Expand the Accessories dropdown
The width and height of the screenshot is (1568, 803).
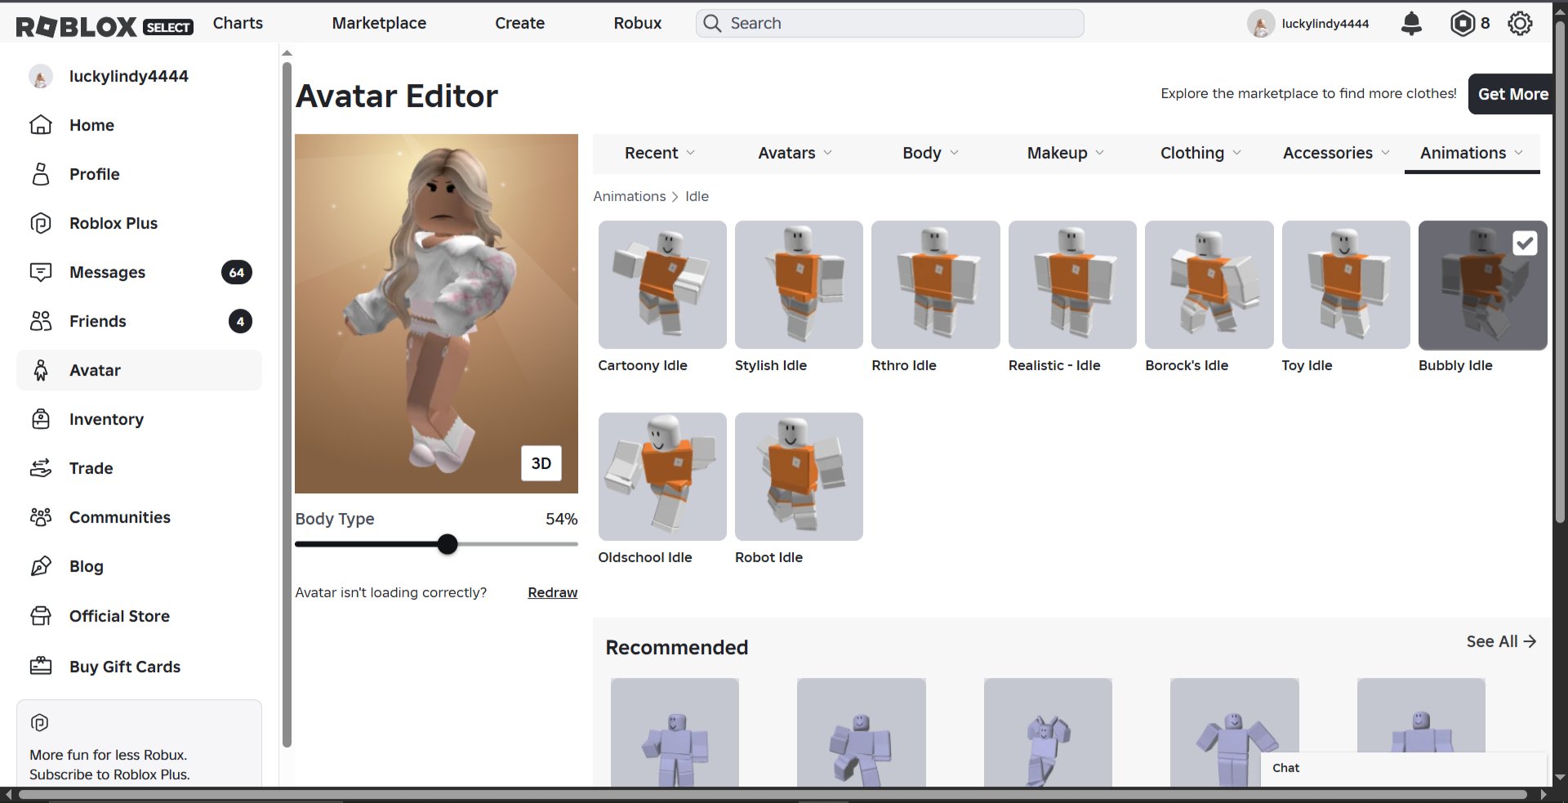(x=1336, y=153)
